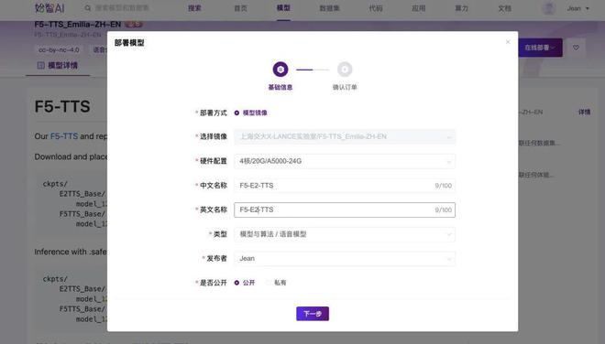This screenshot has width=605, height=344.
Task: Open the 搜索 navigation menu item
Action: (x=194, y=8)
